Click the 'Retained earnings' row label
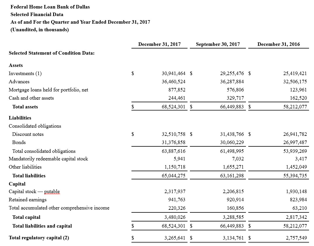 (x=28, y=200)
